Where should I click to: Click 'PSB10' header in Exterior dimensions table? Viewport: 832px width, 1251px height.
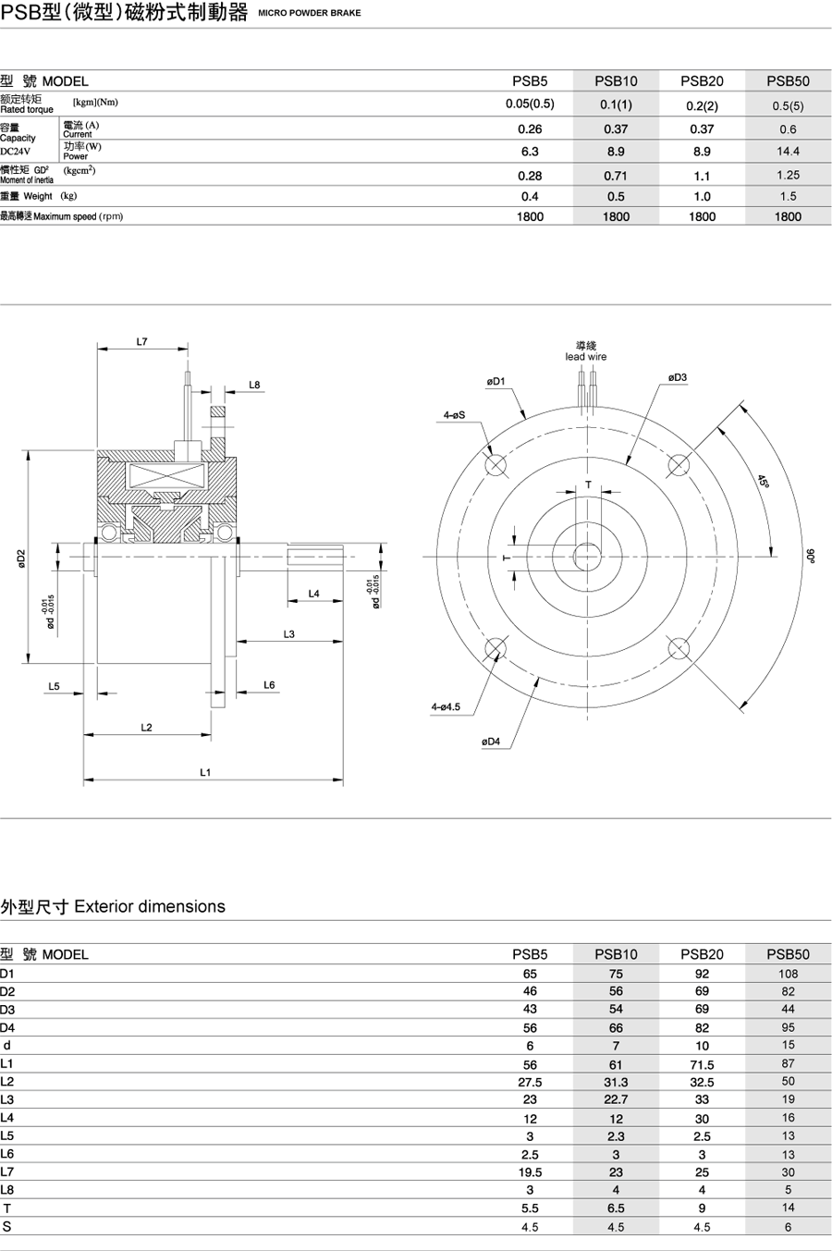coord(616,954)
